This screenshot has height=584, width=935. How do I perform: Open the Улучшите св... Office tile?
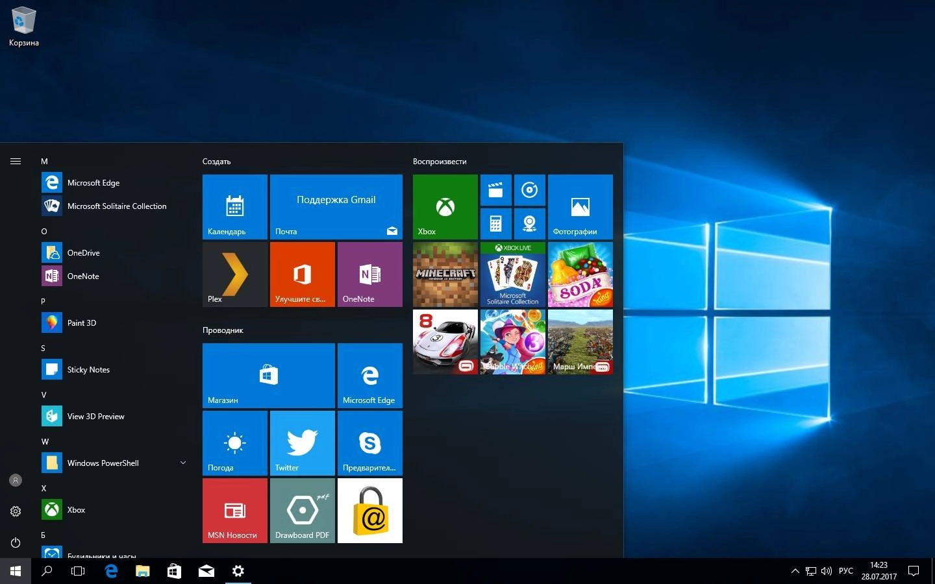pos(303,274)
